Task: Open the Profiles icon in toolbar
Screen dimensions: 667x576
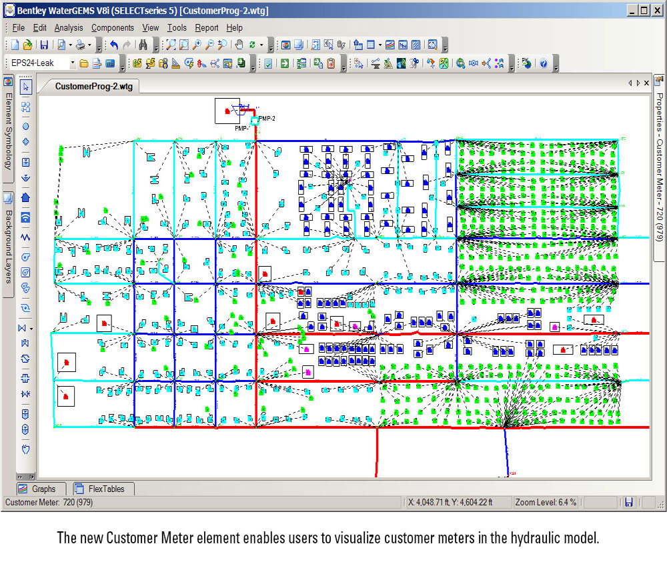Action: click(x=403, y=45)
